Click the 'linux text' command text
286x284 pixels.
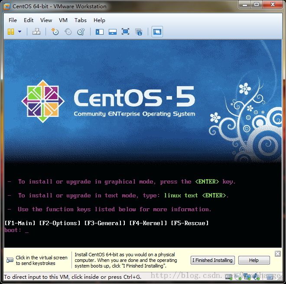point(181,196)
